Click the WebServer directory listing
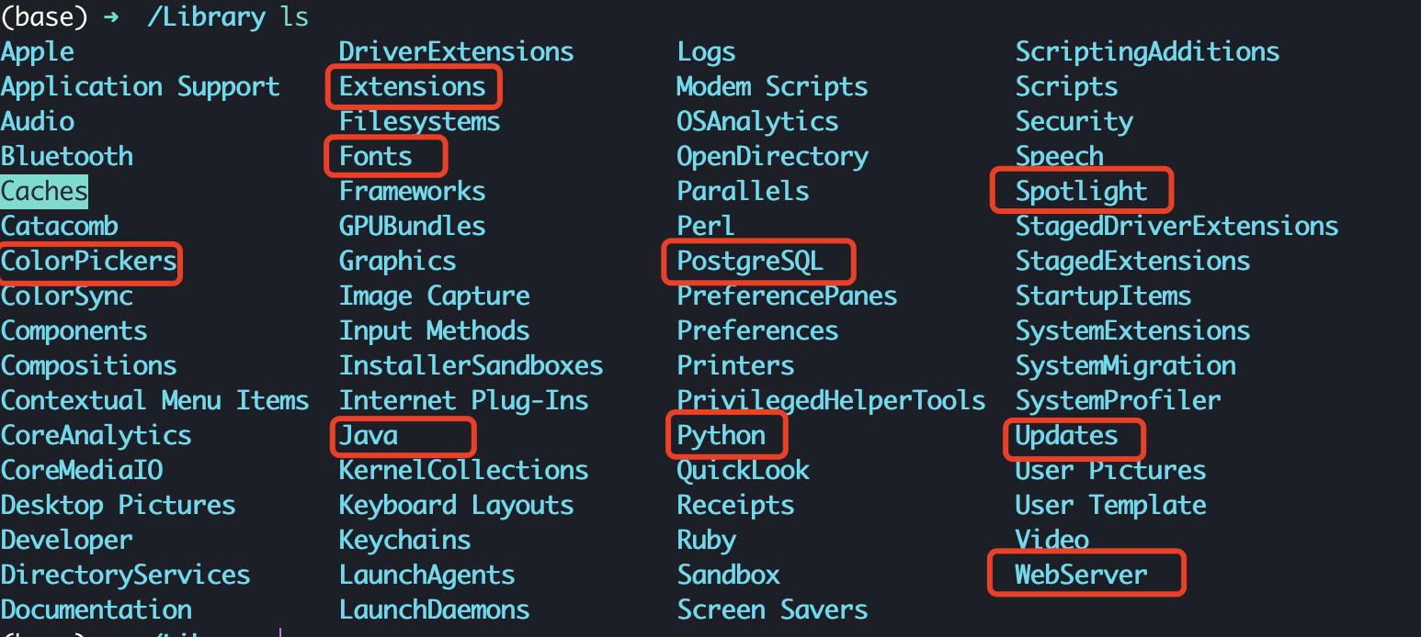 tap(1081, 576)
